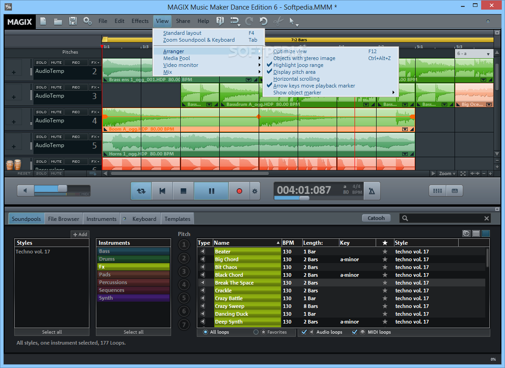The height and width of the screenshot is (368, 505).
Task: Switch to the plain list view icon
Action: point(476,234)
